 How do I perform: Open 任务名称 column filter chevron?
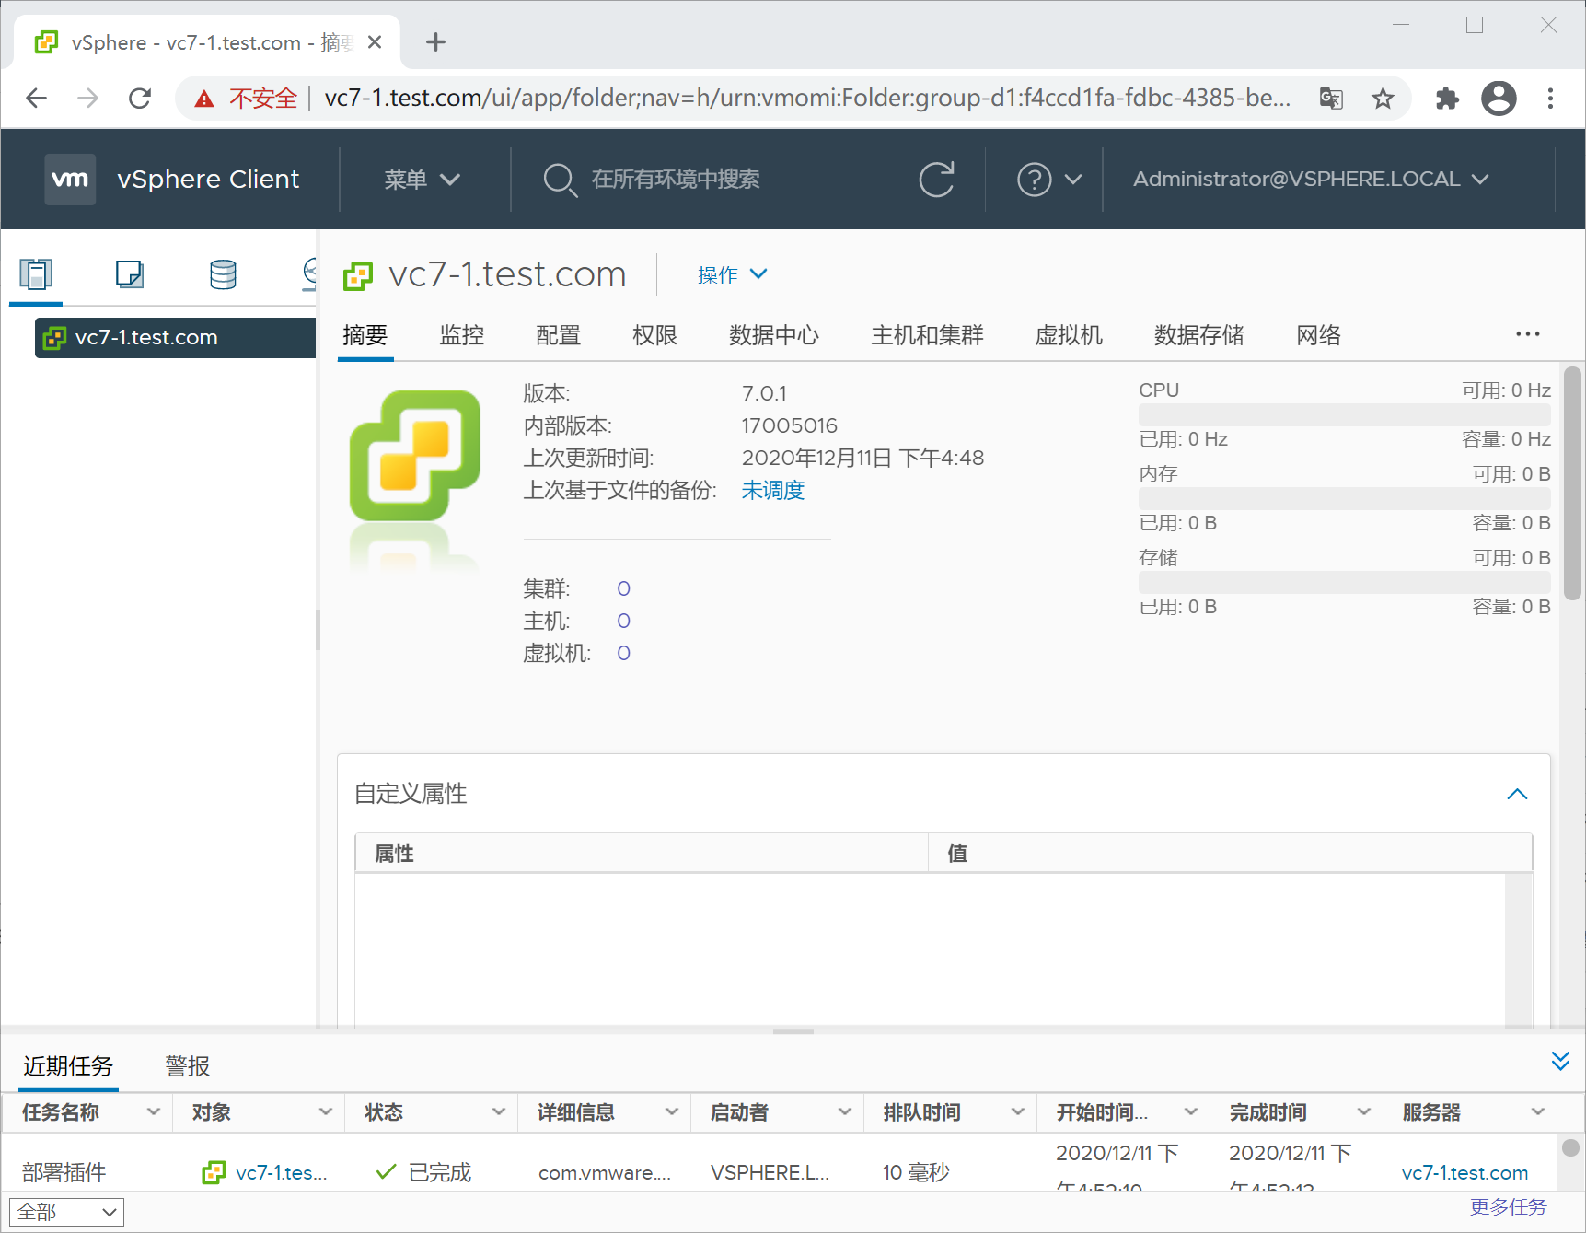(154, 1111)
